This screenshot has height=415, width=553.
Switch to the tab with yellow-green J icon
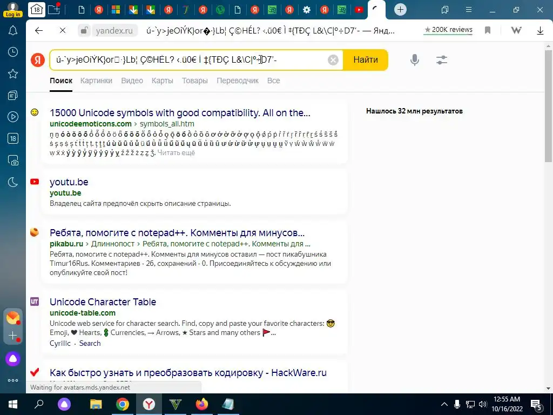(x=186, y=10)
